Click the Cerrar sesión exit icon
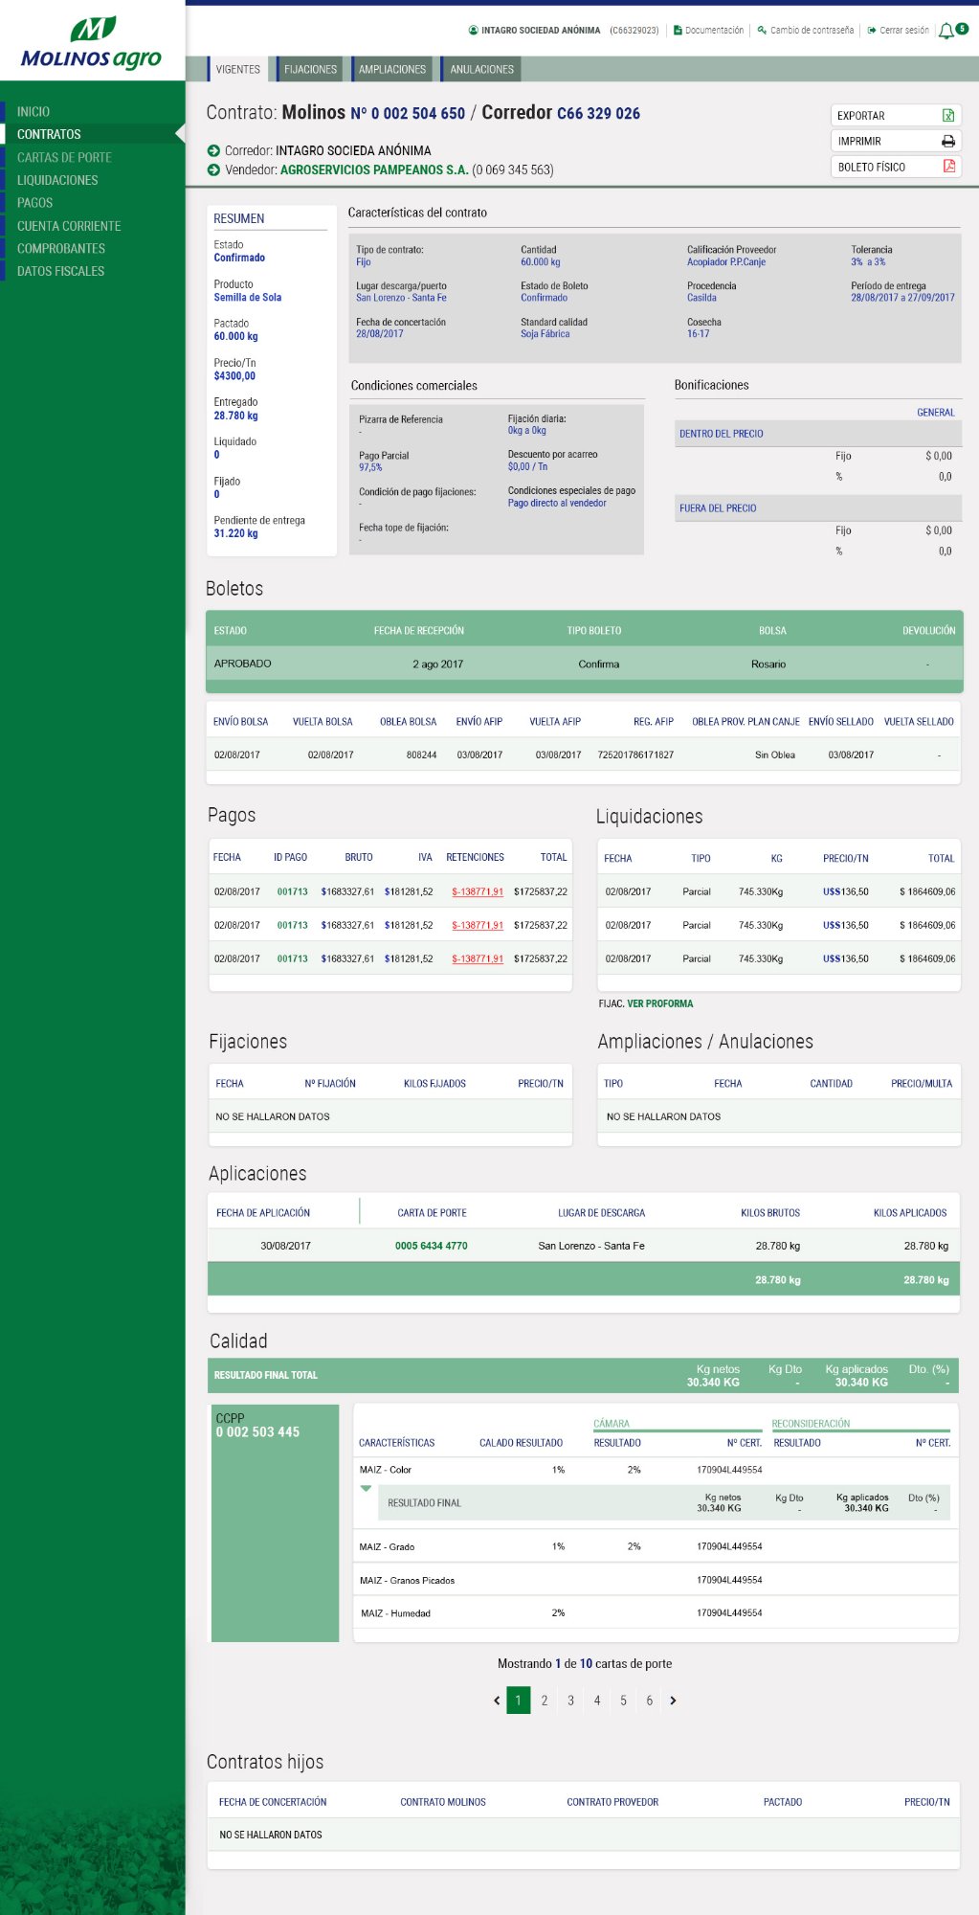 click(x=872, y=31)
